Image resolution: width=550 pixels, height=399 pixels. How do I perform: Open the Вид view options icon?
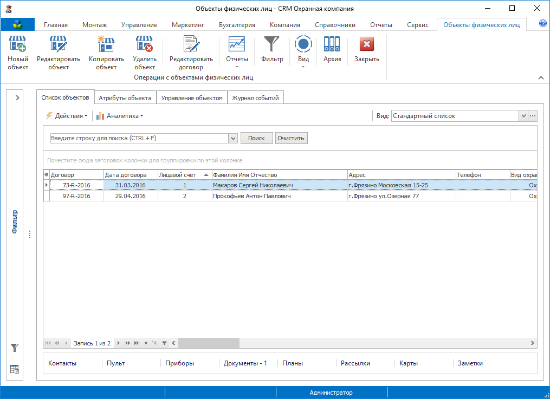point(303,44)
